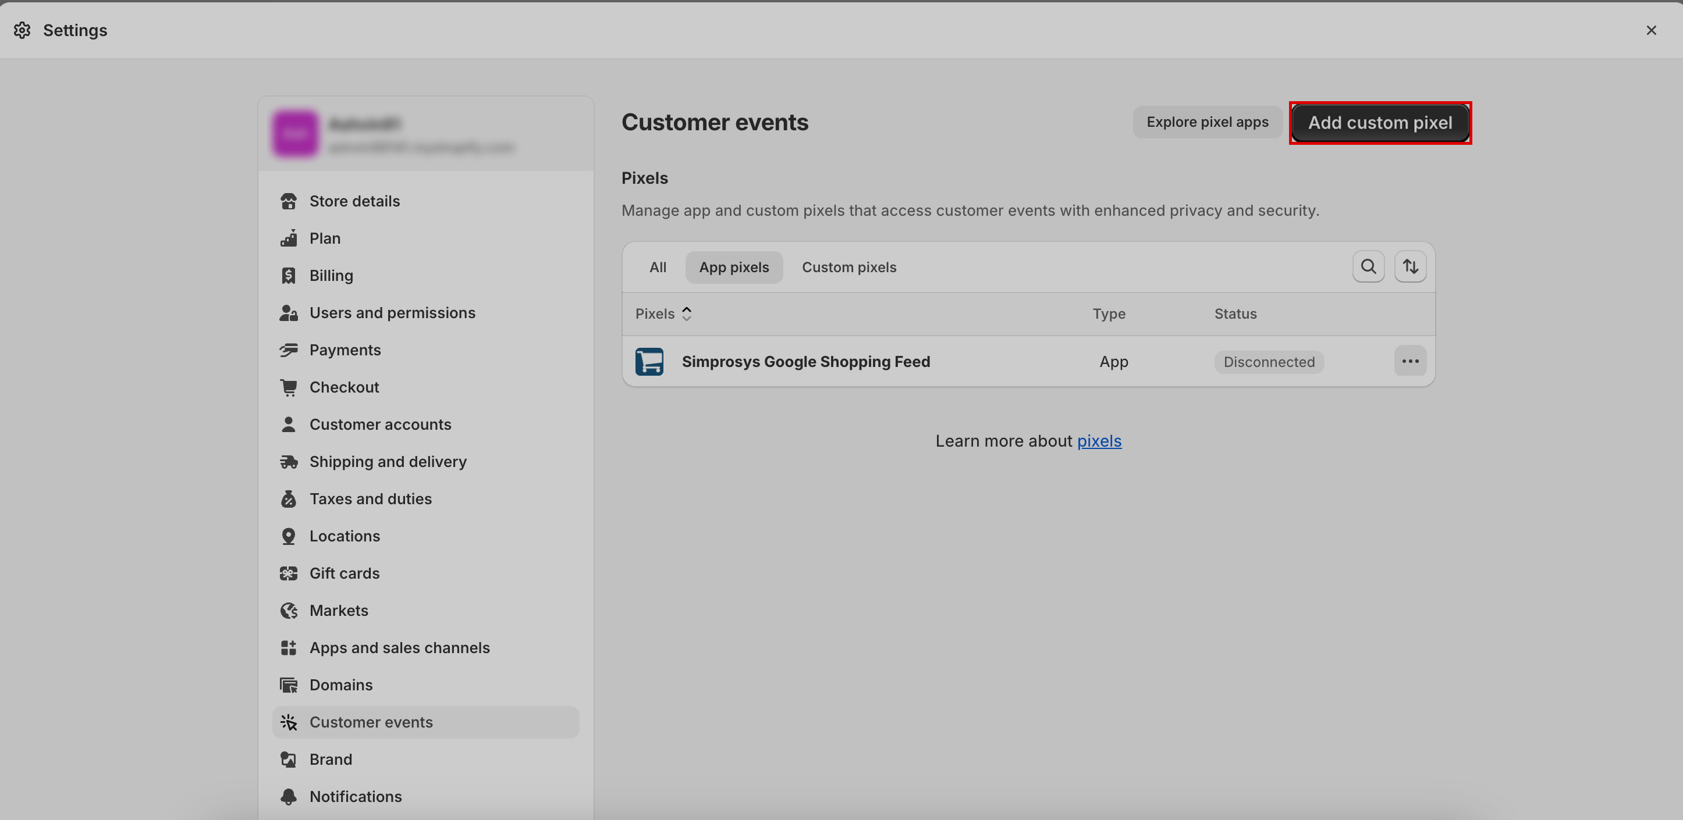This screenshot has height=820, width=1683.
Task: Open Store details settings
Action: [425, 201]
